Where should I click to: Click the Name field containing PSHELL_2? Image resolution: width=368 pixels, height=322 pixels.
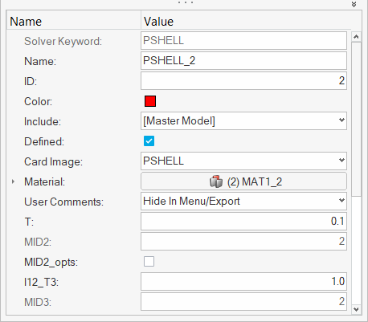(243, 61)
